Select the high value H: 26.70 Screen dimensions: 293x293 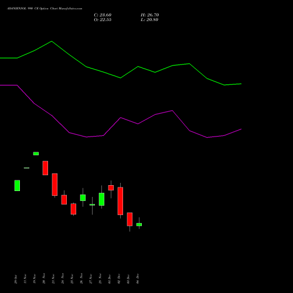click(150, 15)
